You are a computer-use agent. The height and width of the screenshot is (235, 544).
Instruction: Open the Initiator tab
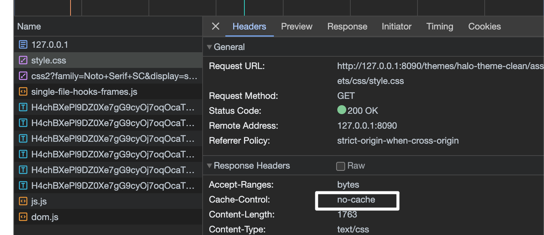(396, 26)
